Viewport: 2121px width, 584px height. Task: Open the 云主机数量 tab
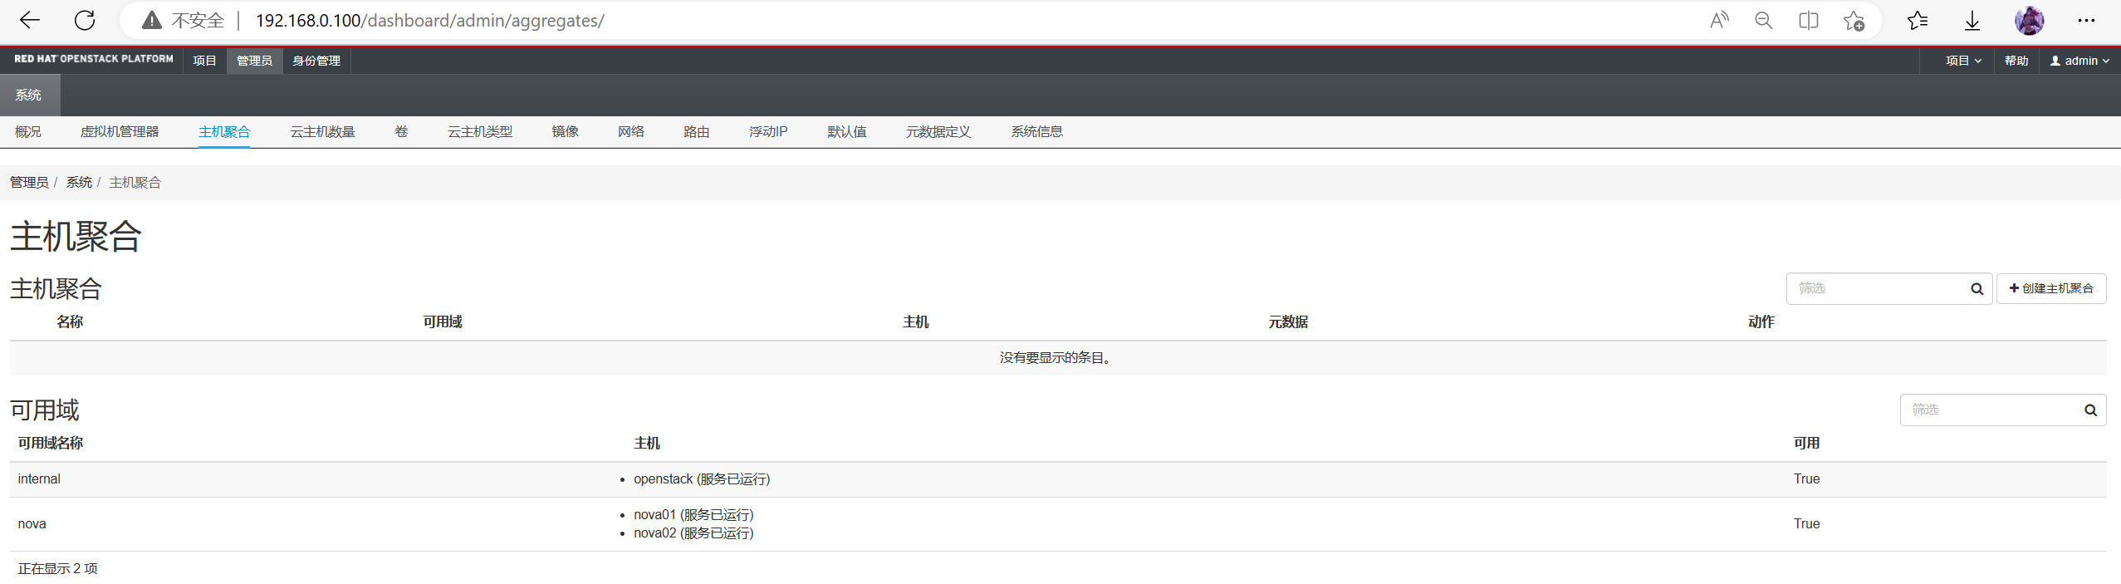point(322,131)
